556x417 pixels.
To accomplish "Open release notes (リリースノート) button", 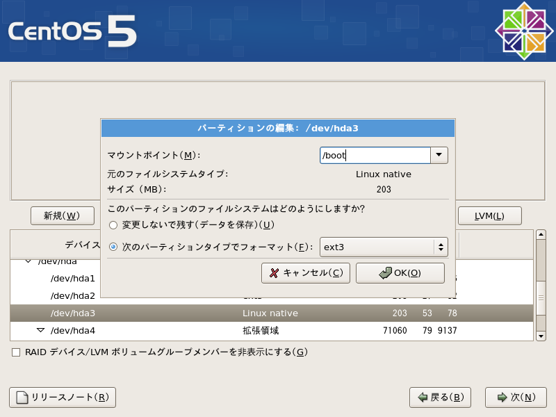I will tap(63, 398).
